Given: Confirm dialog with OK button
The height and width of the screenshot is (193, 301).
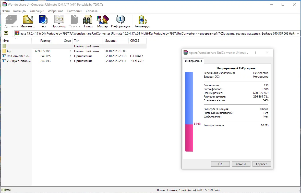Looking at the screenshot, I should (220, 164).
